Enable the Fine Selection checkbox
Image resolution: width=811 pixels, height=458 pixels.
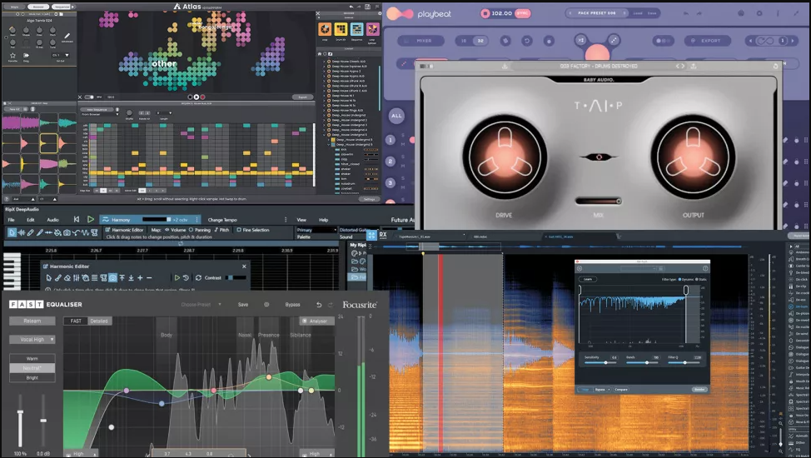(x=239, y=230)
